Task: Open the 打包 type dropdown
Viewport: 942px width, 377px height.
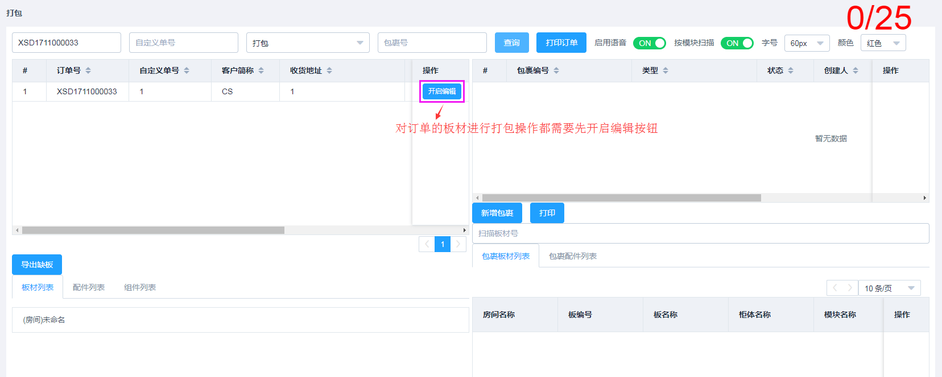Action: (x=308, y=43)
